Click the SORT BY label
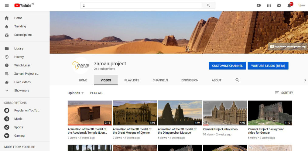308x151 pixels. pyautogui.click(x=287, y=93)
